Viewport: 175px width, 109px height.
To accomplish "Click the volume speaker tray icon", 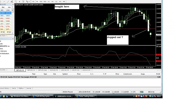I will coord(155,96).
